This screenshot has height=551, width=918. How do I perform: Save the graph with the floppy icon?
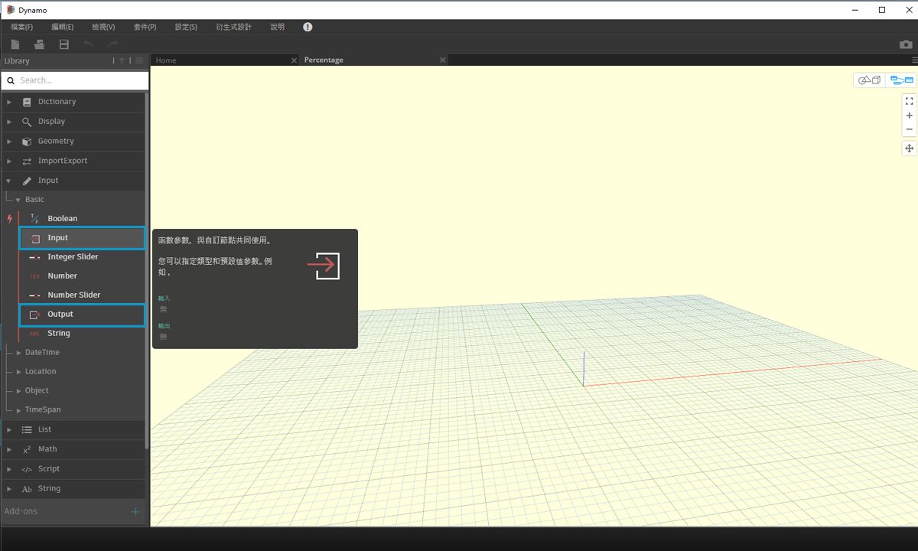tap(64, 44)
